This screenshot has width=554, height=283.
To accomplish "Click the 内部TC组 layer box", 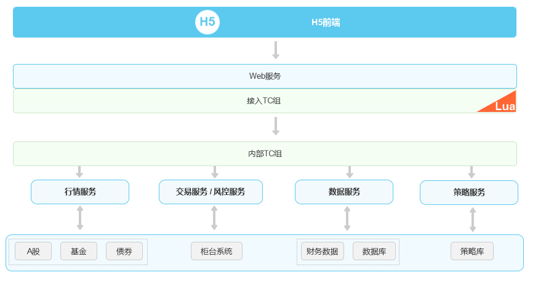I will click(x=265, y=154).
